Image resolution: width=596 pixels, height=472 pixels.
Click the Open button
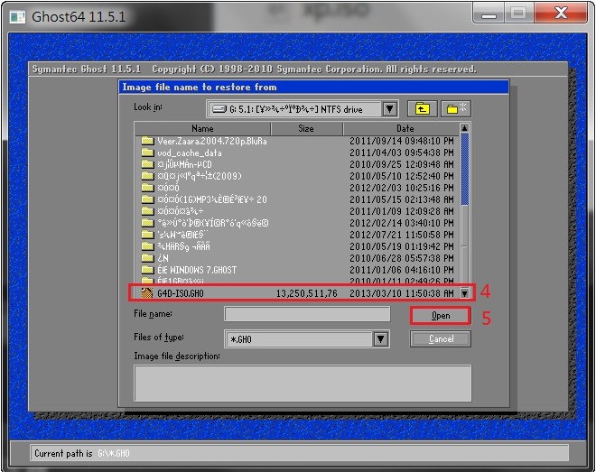click(x=441, y=316)
